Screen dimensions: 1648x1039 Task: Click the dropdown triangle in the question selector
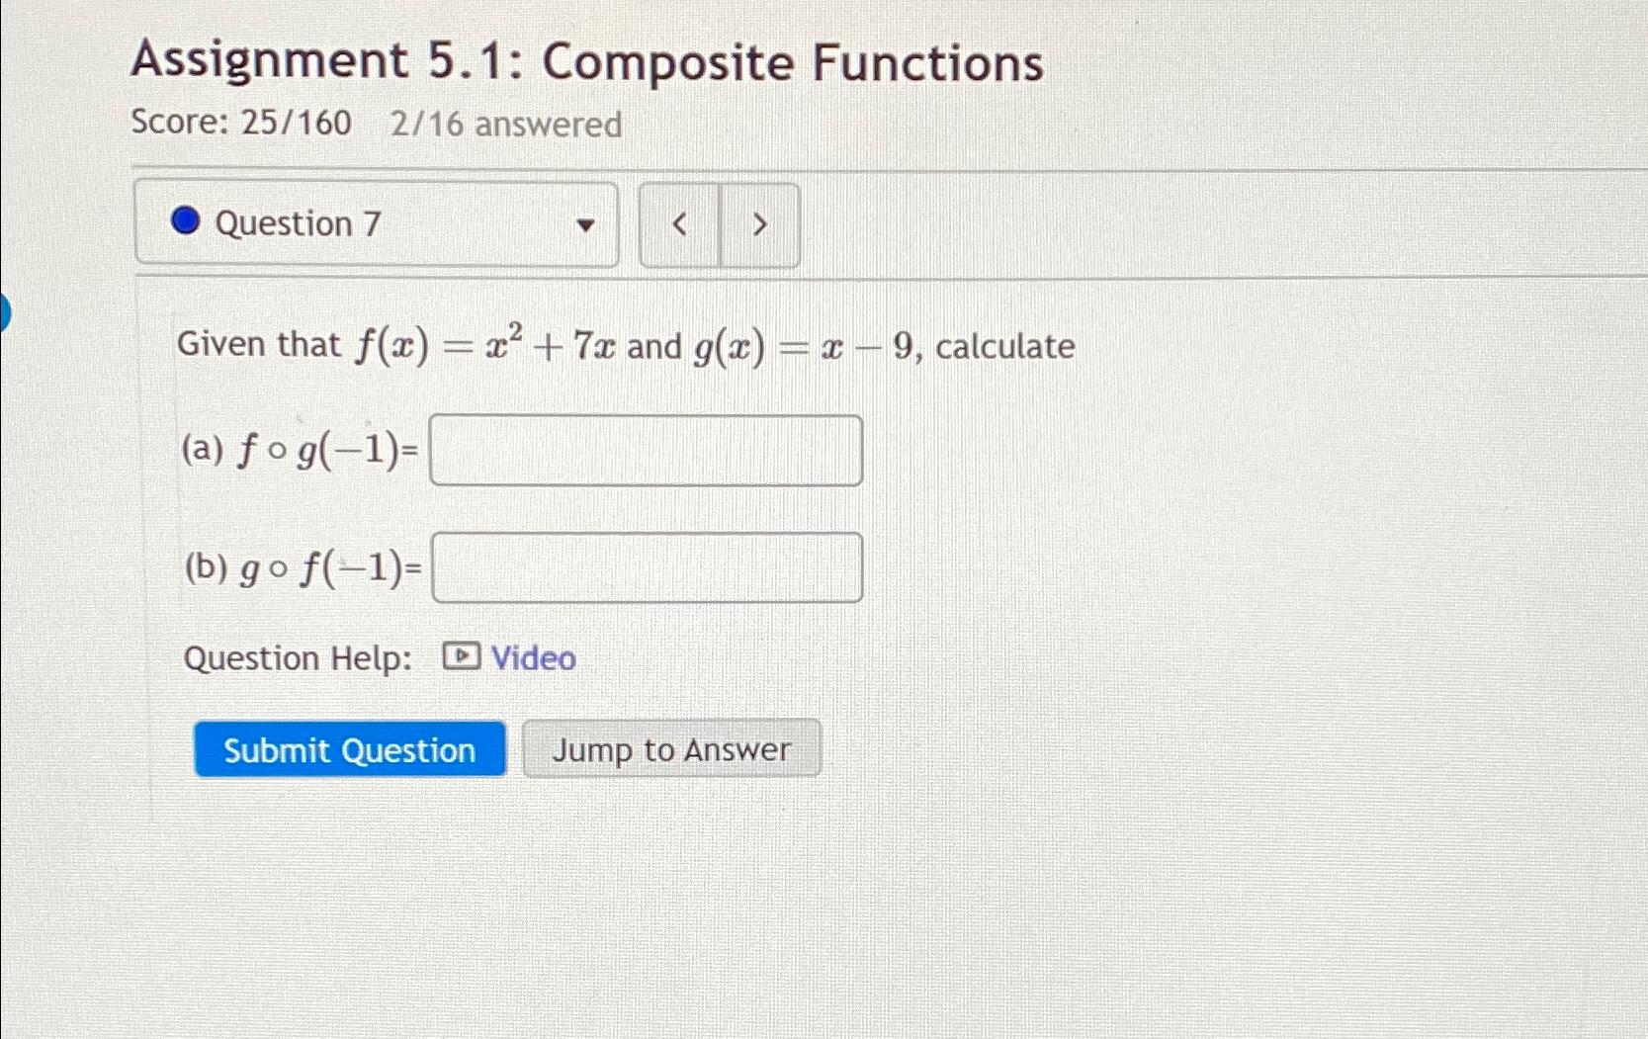click(586, 225)
